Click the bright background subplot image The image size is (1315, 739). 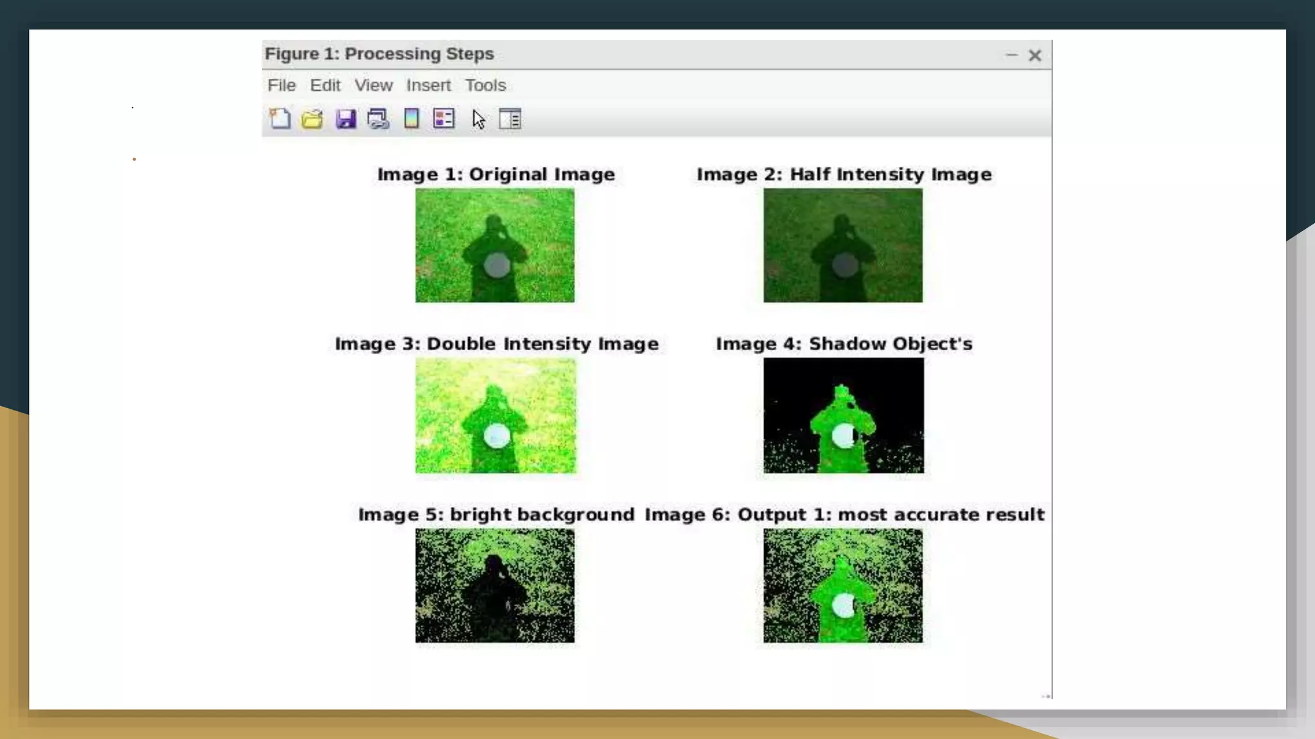click(494, 585)
